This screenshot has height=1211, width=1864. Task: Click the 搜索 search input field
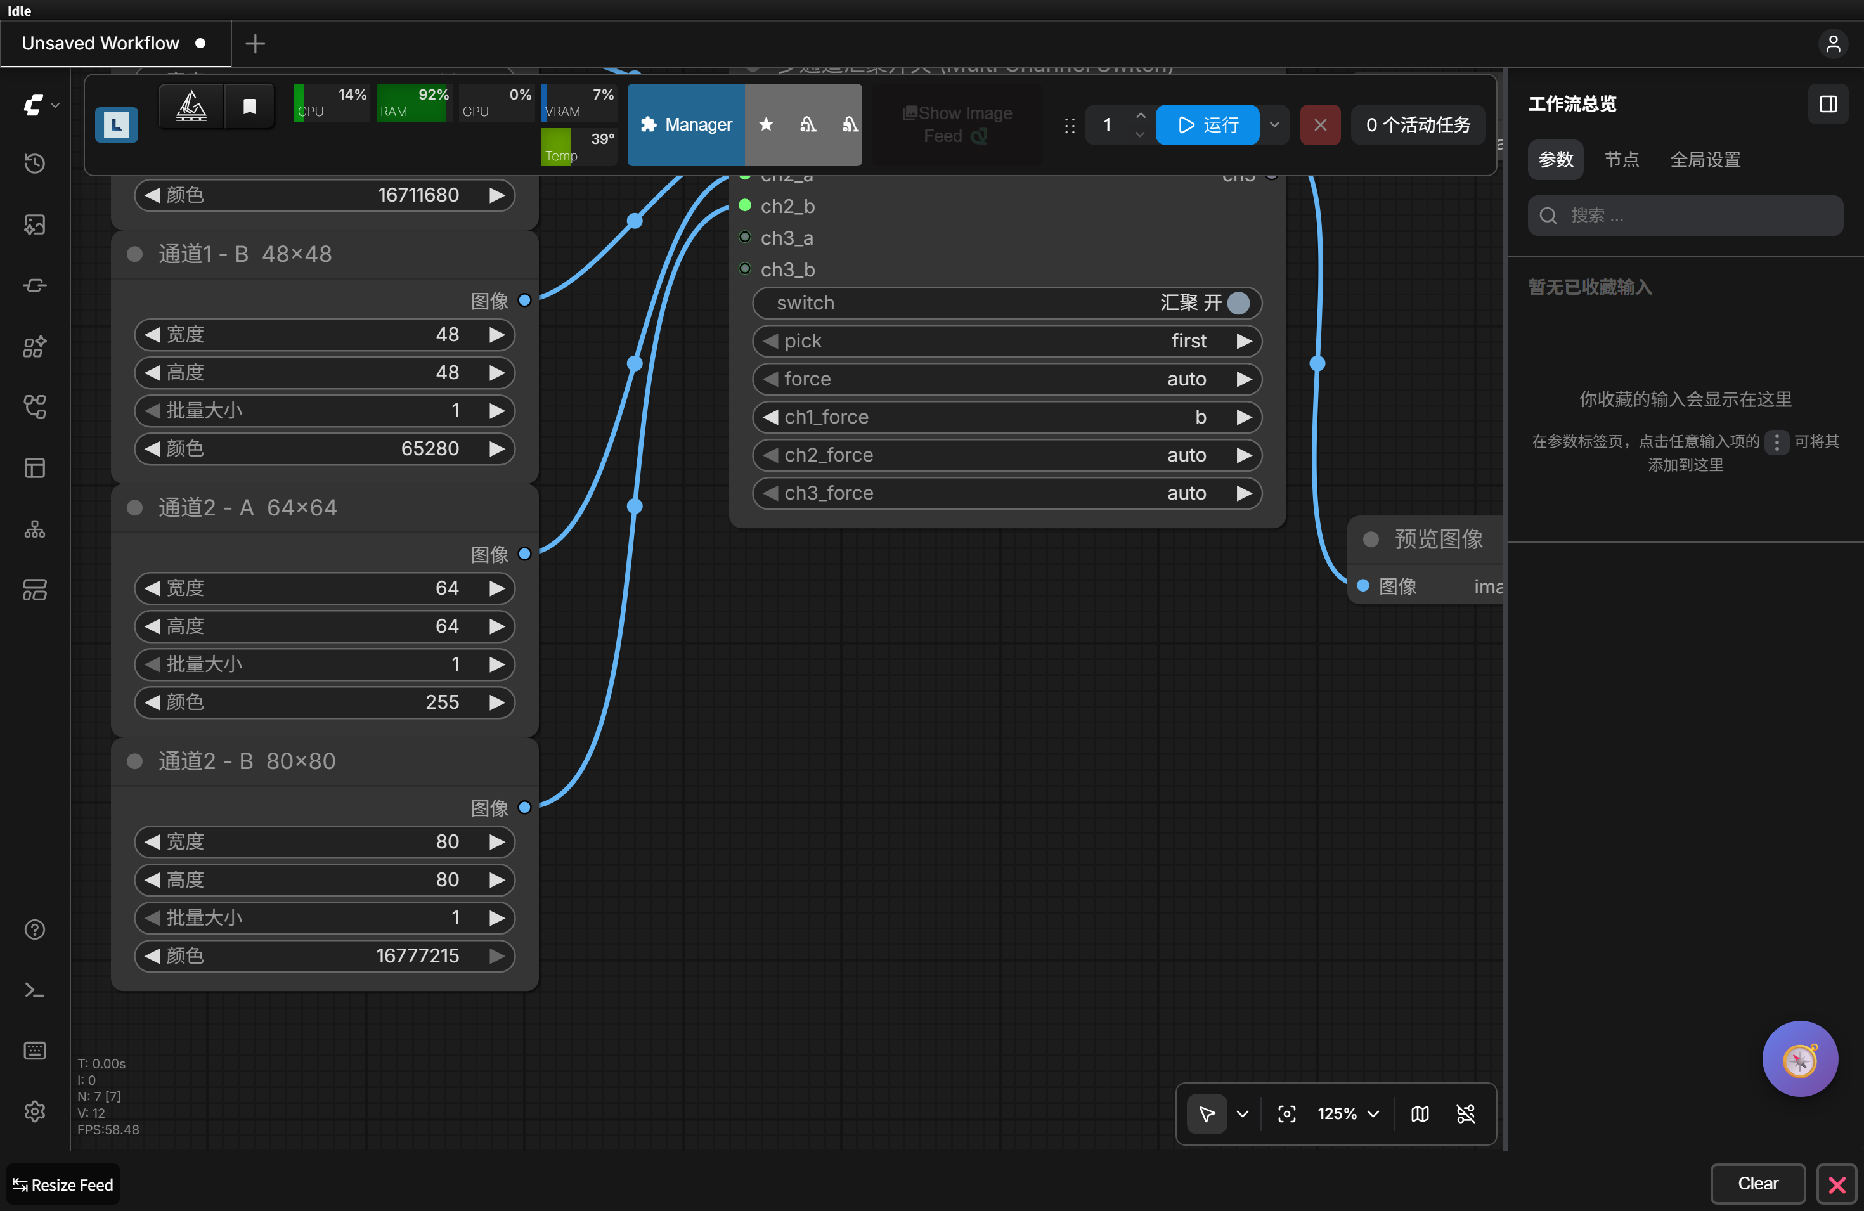[1685, 216]
